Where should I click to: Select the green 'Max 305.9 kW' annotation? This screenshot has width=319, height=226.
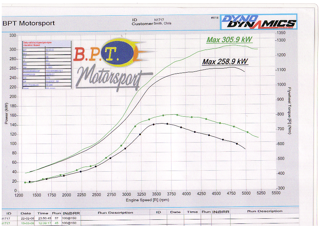coord(229,39)
